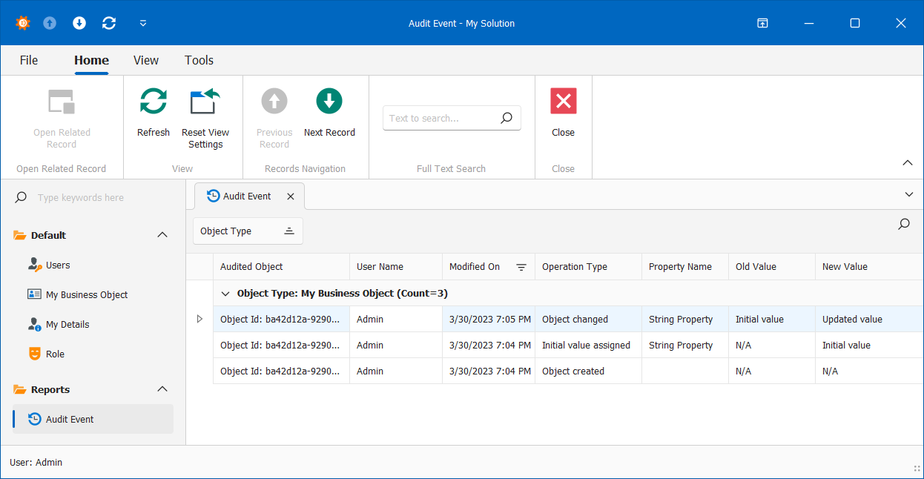This screenshot has height=479, width=924.
Task: Click the Type keywords here navigation search
Action: click(x=81, y=198)
